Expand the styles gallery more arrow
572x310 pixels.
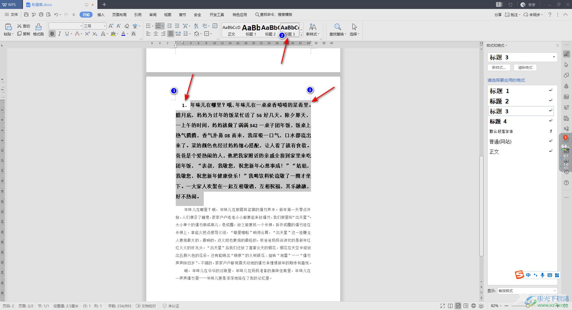(301, 35)
